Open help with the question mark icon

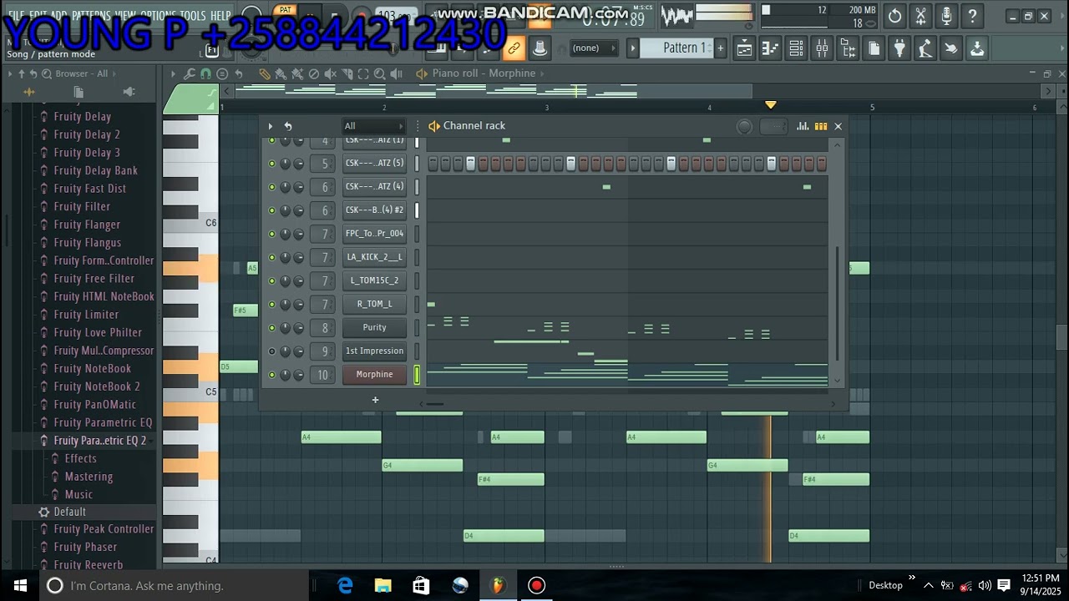(972, 16)
